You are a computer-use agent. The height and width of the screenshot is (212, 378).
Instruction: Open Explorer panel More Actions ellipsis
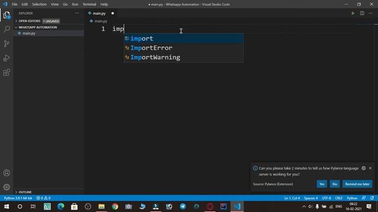[77, 13]
